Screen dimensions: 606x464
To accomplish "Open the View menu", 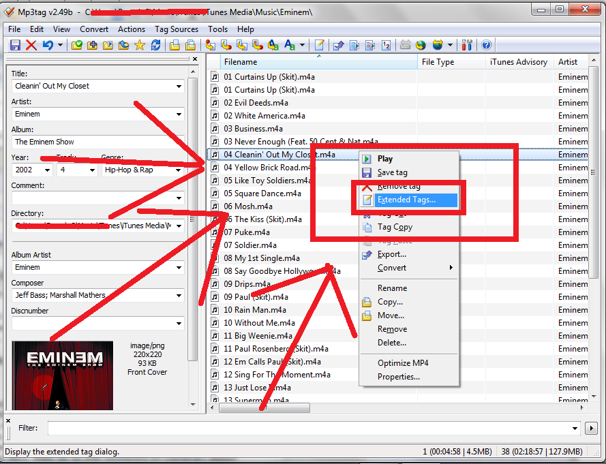I will tap(61, 29).
